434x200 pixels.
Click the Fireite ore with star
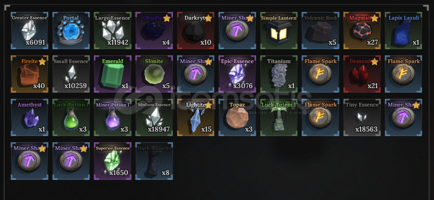(x=30, y=74)
